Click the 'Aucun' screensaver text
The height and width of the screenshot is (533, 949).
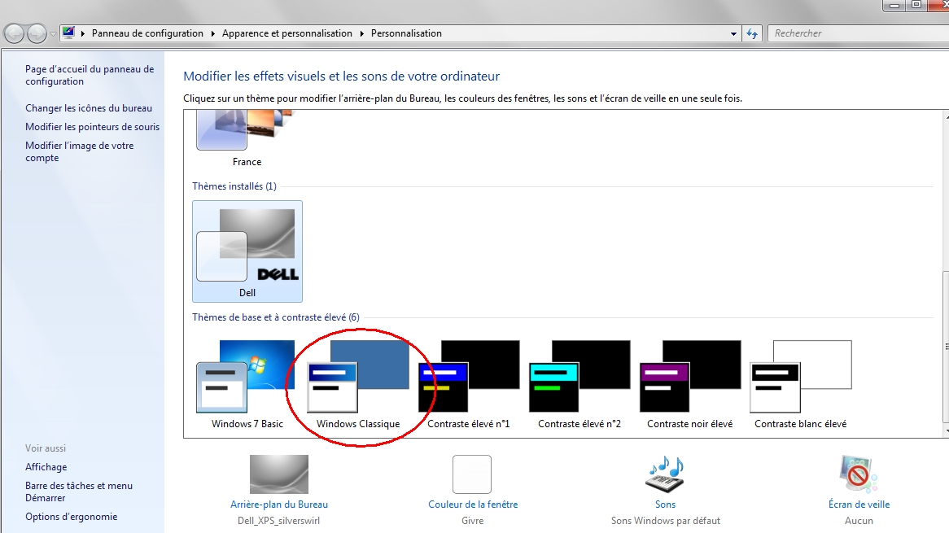[x=859, y=521]
